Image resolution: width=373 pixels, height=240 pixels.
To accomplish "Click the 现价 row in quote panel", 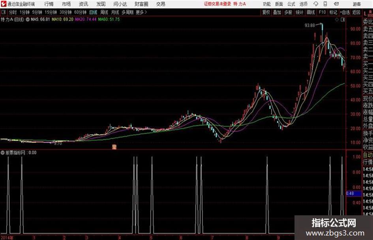I will tap(368, 99).
